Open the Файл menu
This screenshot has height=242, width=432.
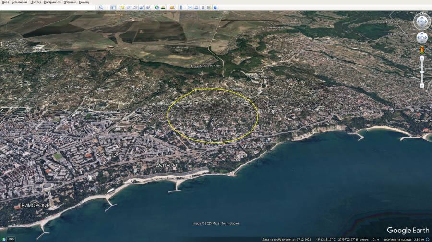[x=5, y=2]
